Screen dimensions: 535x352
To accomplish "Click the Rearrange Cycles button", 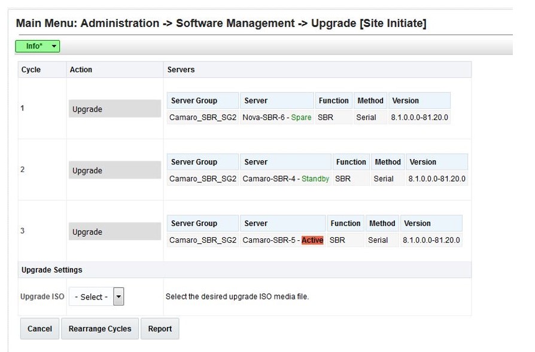I will pyautogui.click(x=99, y=329).
